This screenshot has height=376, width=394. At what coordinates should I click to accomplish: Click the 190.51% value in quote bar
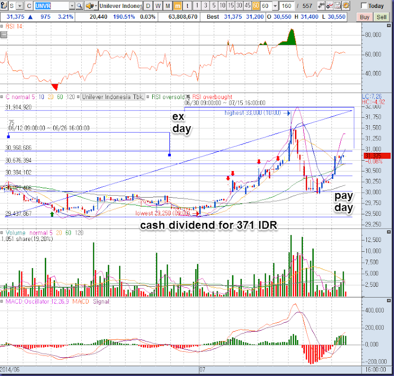point(124,17)
